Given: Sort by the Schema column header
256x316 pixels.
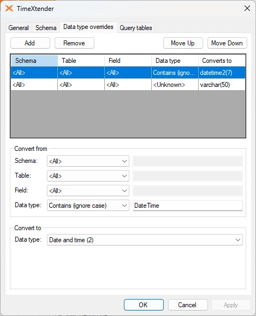Looking at the screenshot, I should coord(34,61).
